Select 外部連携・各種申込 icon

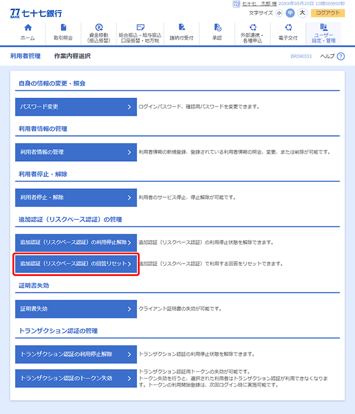coord(253,28)
